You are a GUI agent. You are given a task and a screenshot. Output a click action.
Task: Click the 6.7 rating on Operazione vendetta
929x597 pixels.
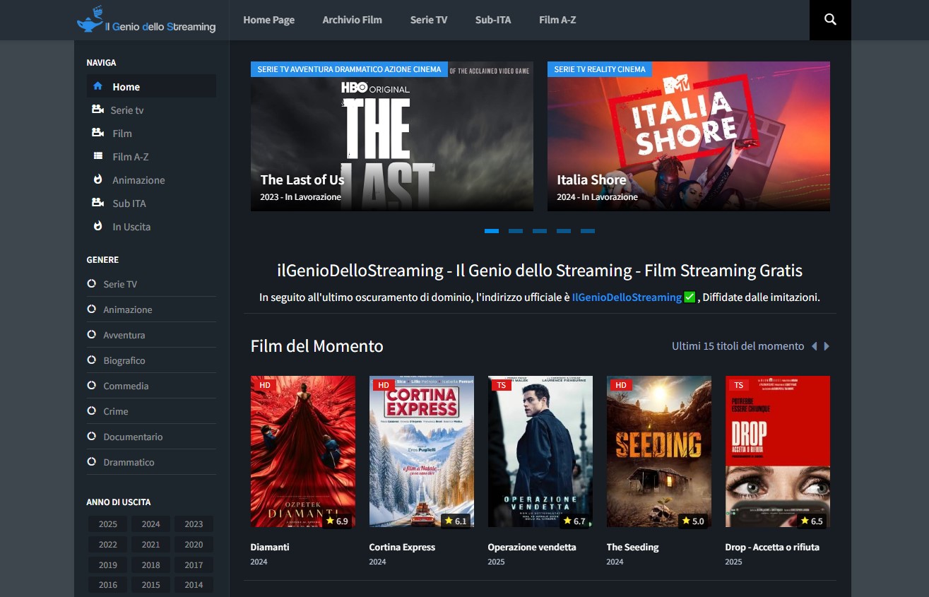(x=574, y=521)
